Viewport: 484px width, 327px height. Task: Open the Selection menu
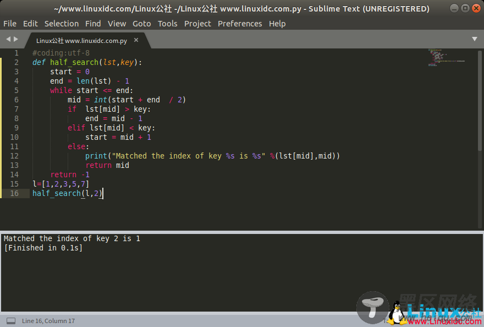coord(62,24)
